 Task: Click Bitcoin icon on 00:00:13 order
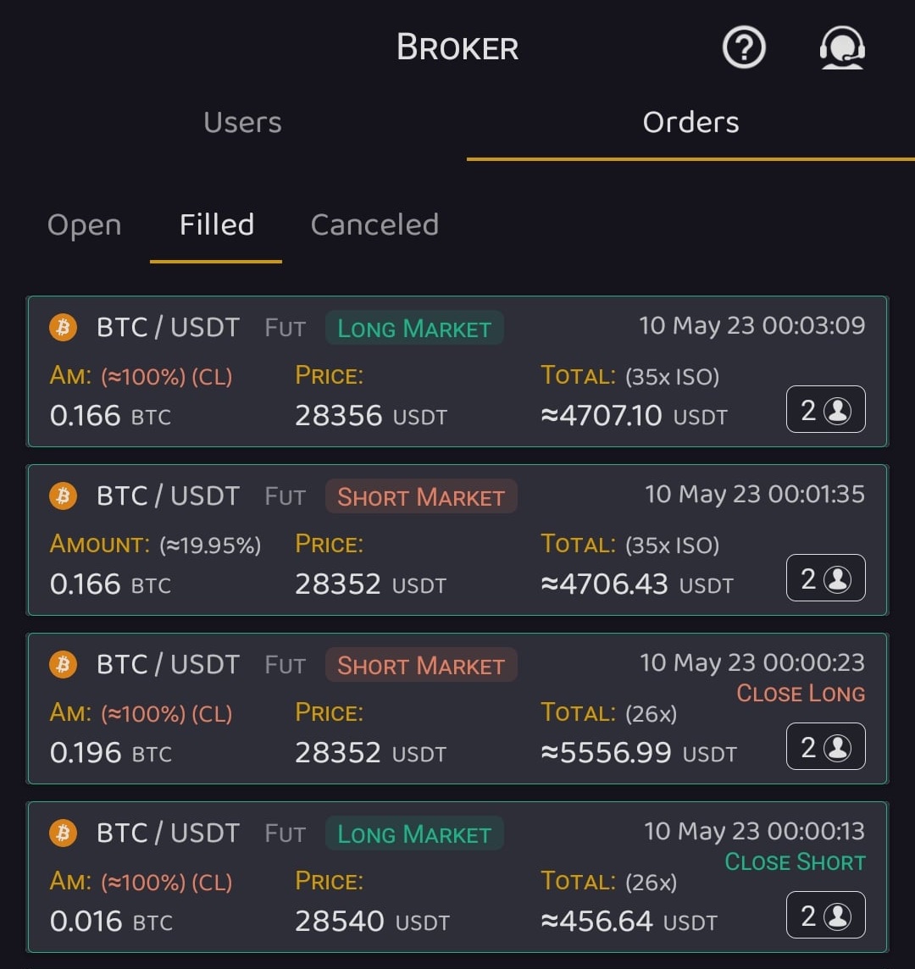pyautogui.click(x=63, y=833)
